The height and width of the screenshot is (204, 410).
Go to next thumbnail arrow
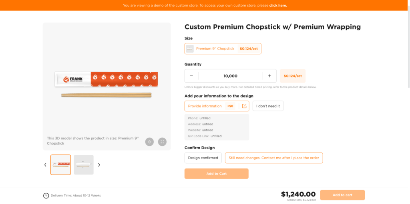(x=99, y=164)
